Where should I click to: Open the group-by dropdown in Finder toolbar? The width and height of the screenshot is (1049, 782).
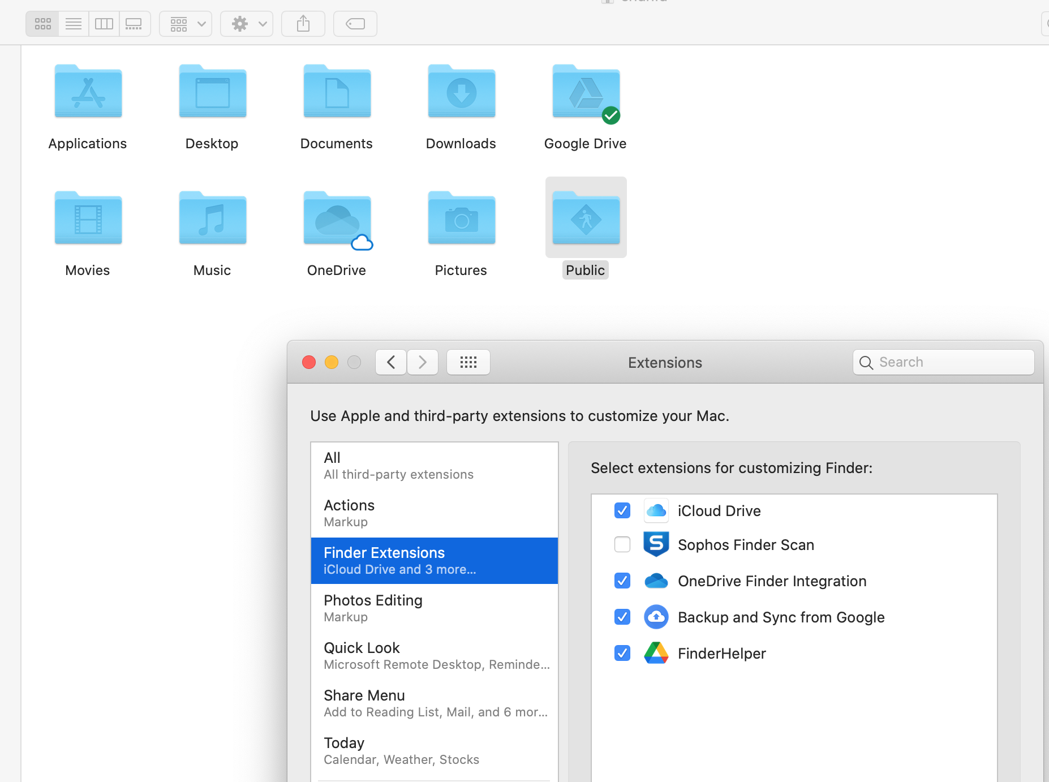[186, 24]
